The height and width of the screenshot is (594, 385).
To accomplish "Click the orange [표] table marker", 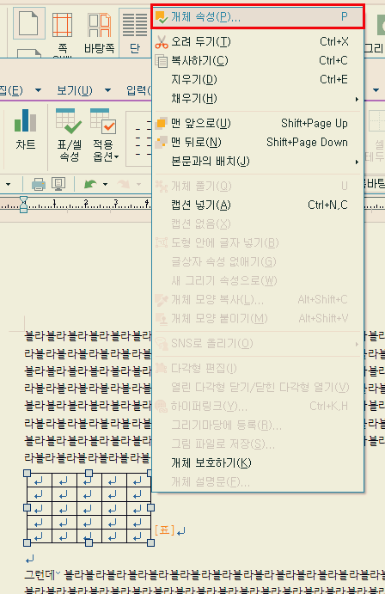I will (x=164, y=530).
